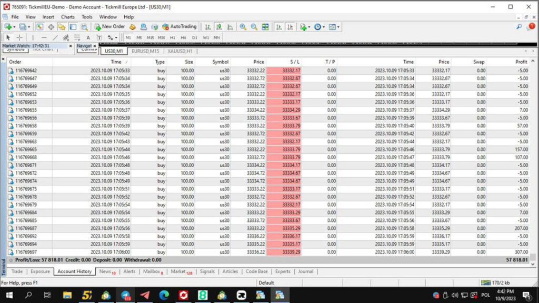Select the Cursor arrow tool
This screenshot has width=539, height=303.
(x=8, y=37)
